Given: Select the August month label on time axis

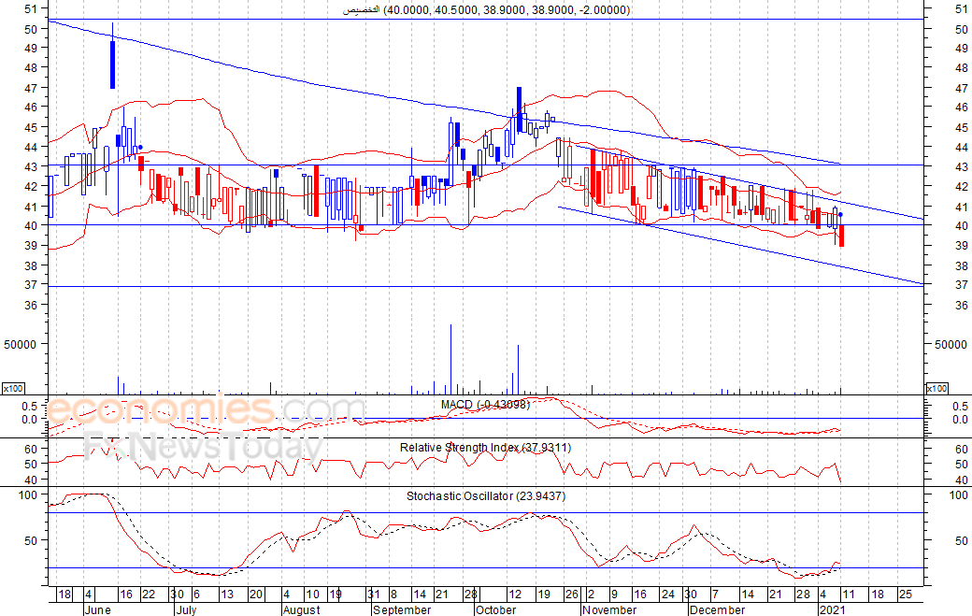Looking at the screenshot, I should 301,609.
